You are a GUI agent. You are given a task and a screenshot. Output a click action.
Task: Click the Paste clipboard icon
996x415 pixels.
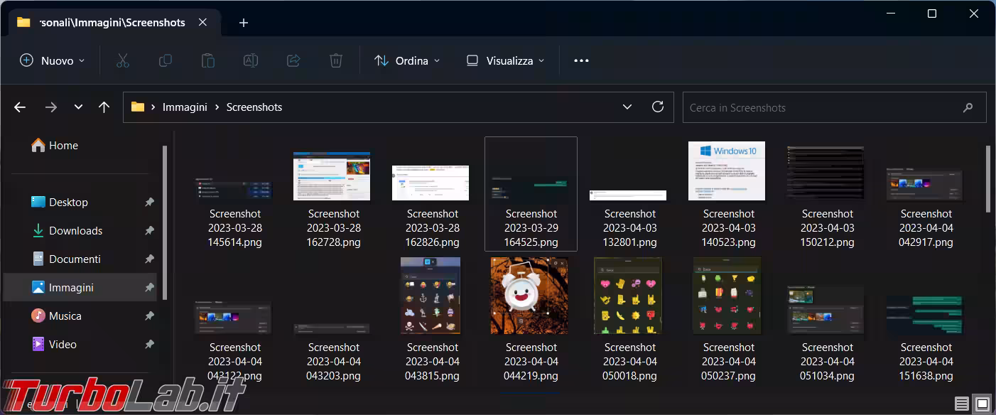[208, 61]
